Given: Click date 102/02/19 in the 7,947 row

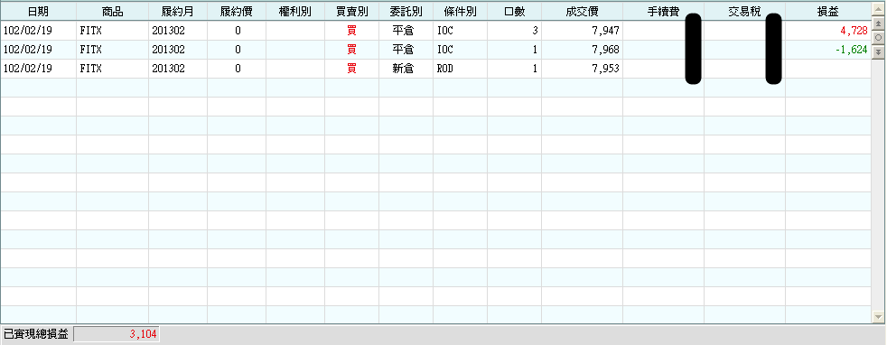Looking at the screenshot, I should [x=38, y=31].
